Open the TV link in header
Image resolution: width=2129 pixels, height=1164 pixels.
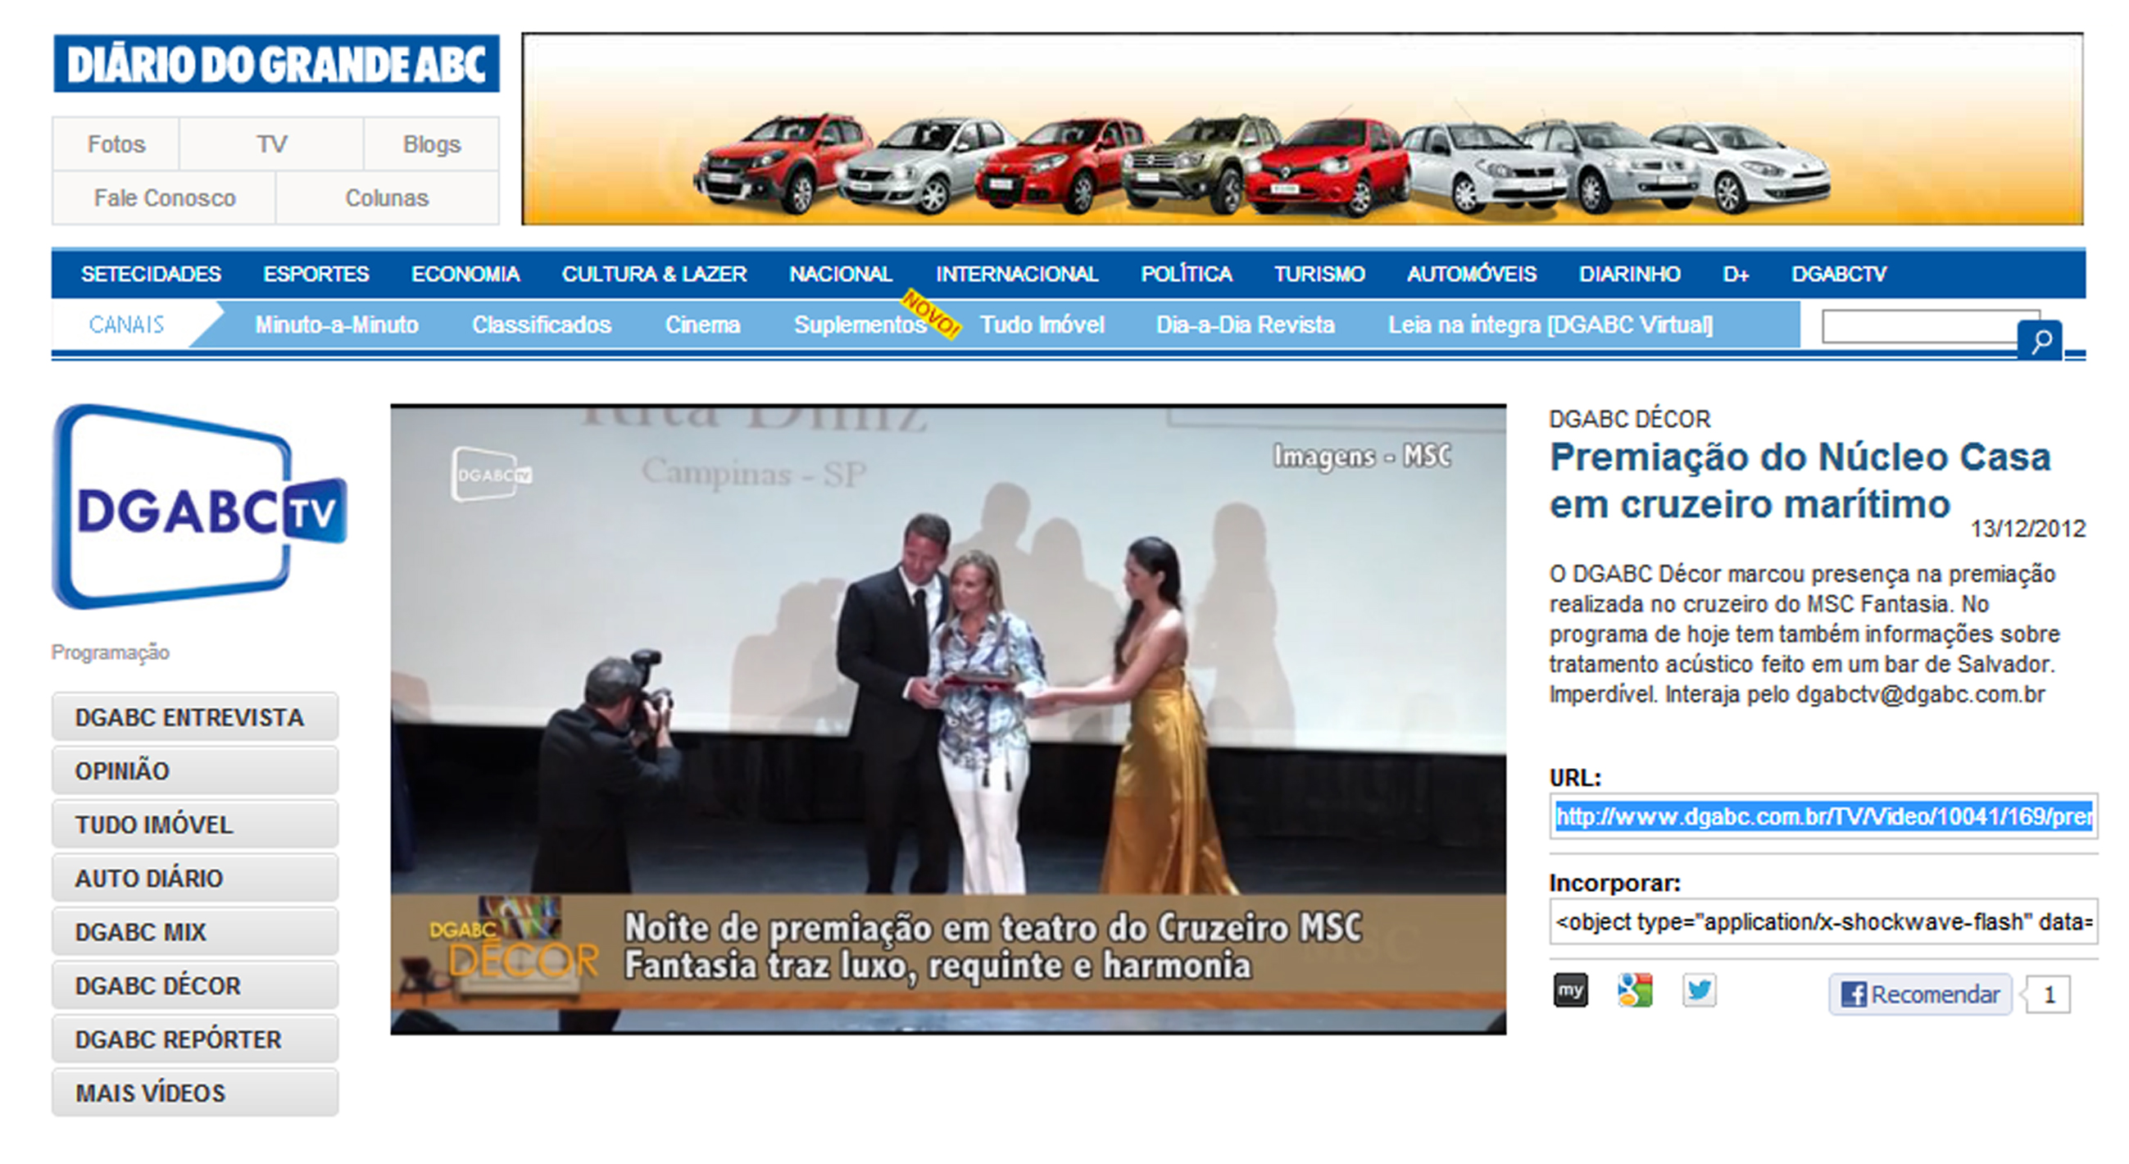[271, 143]
